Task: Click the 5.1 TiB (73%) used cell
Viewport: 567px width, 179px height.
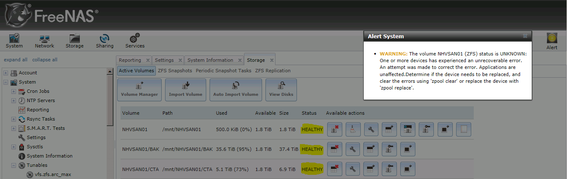Action: [x=233, y=169]
